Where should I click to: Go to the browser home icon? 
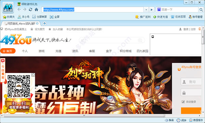click(36, 10)
